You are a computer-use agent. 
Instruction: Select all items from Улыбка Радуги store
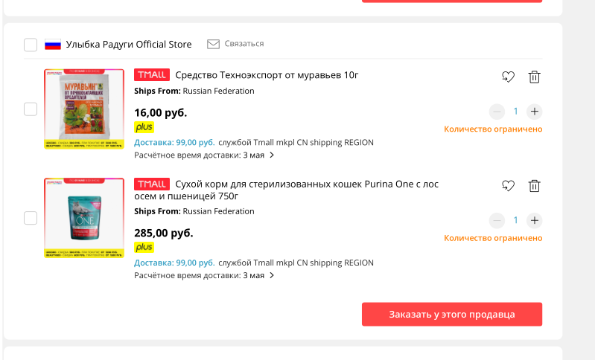coord(31,45)
